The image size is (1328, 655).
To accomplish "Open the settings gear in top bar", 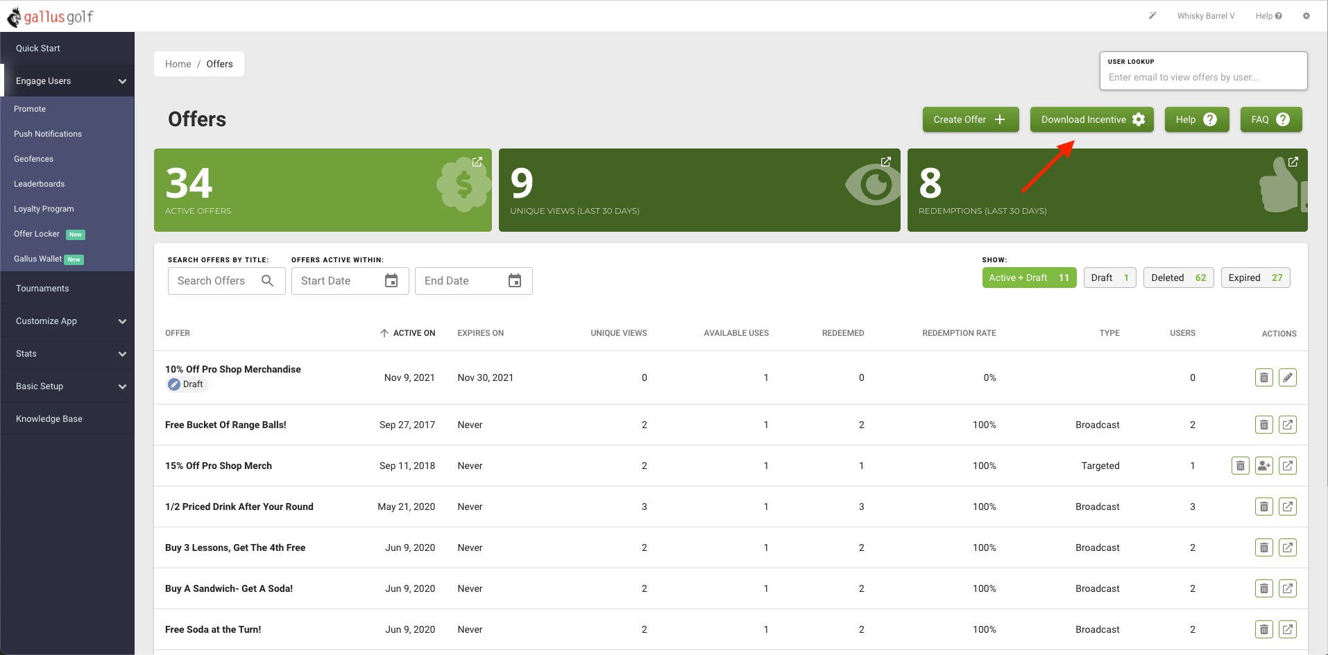I will coord(1306,16).
